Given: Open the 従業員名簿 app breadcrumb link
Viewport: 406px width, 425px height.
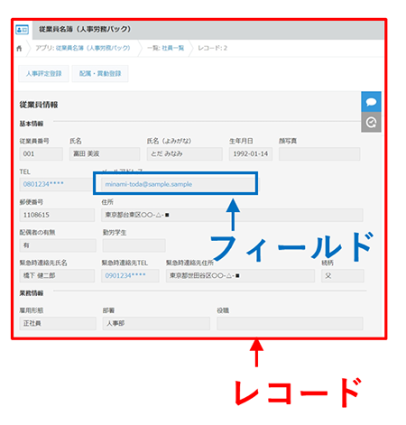Looking at the screenshot, I should (93, 48).
